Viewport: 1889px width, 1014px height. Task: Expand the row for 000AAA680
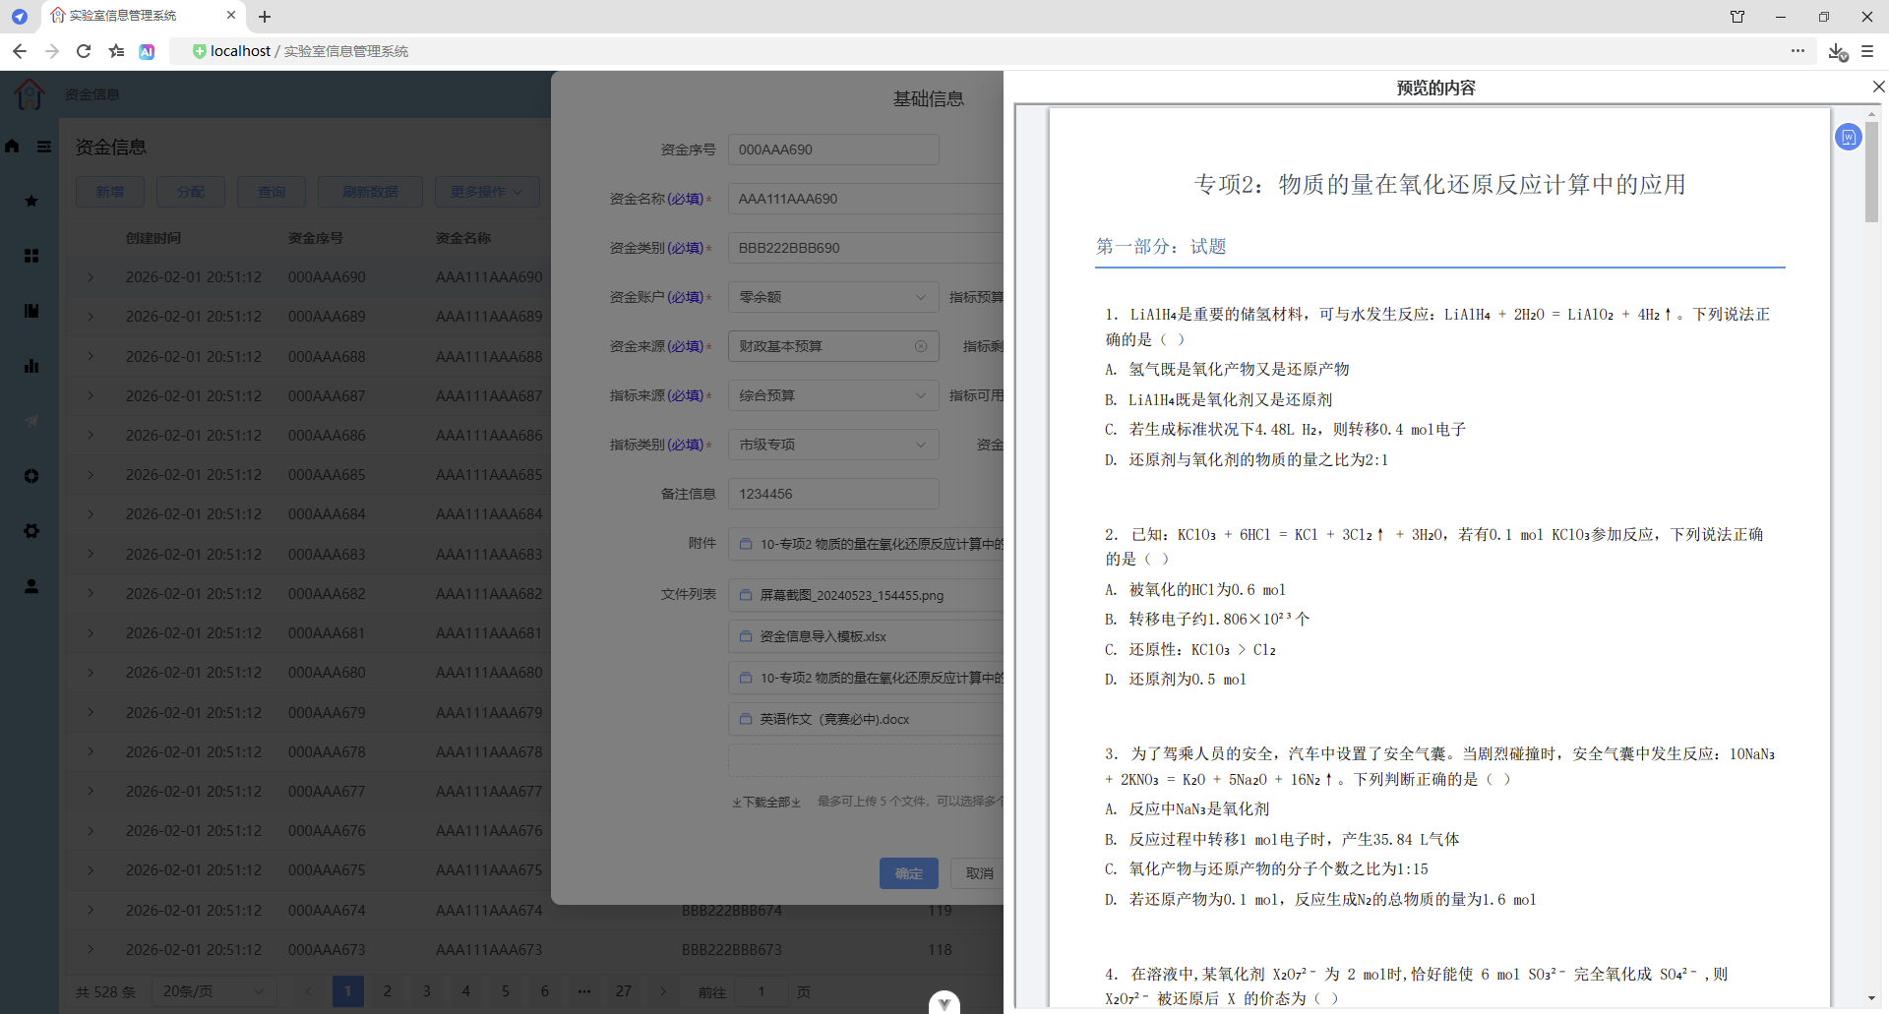coord(91,673)
